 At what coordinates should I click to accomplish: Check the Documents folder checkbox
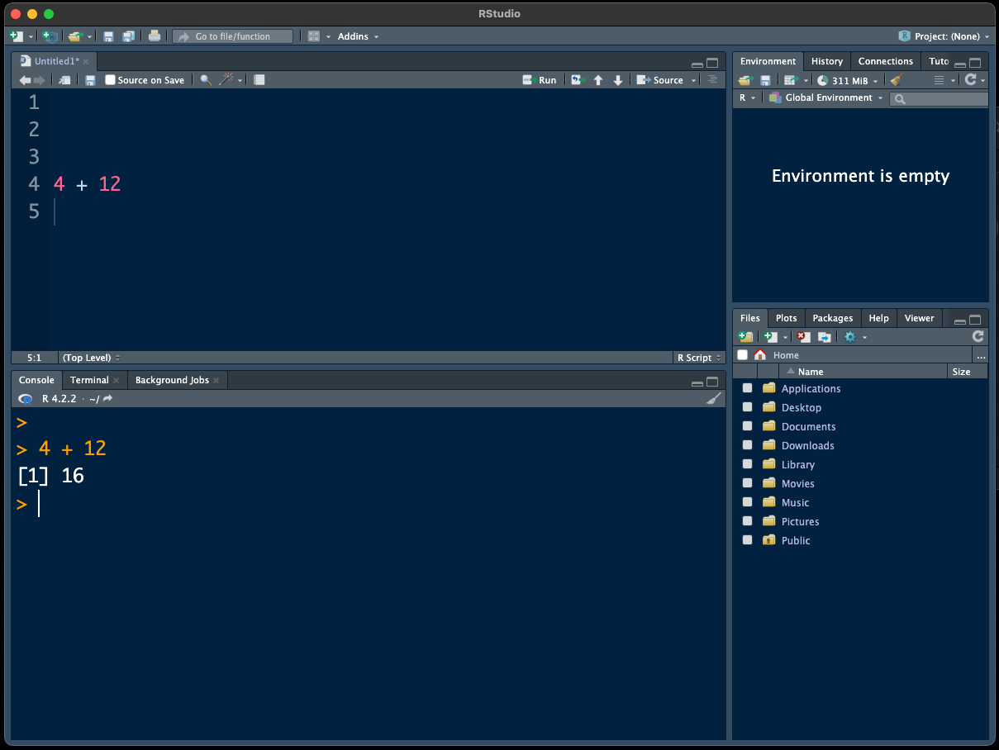coord(748,427)
